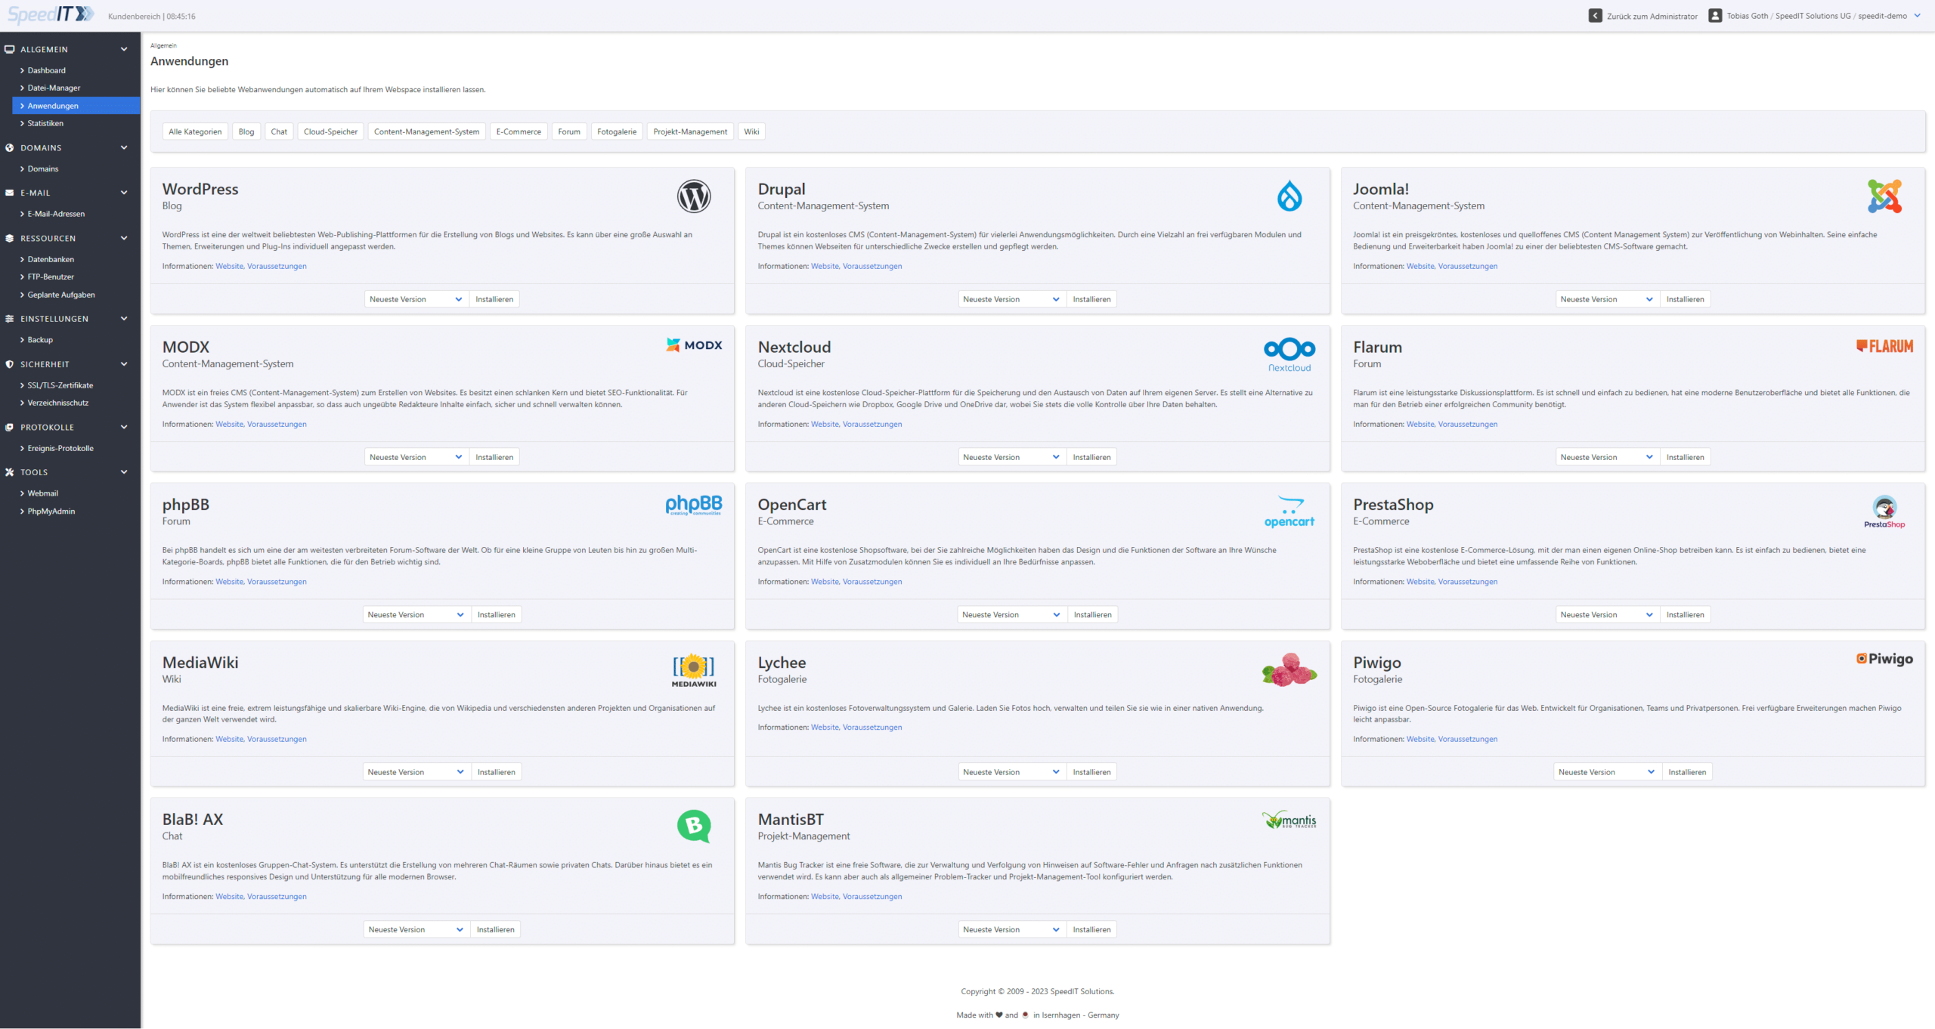1935x1029 pixels.
Task: Open MODX Voraussetzungen link
Action: coord(277,424)
